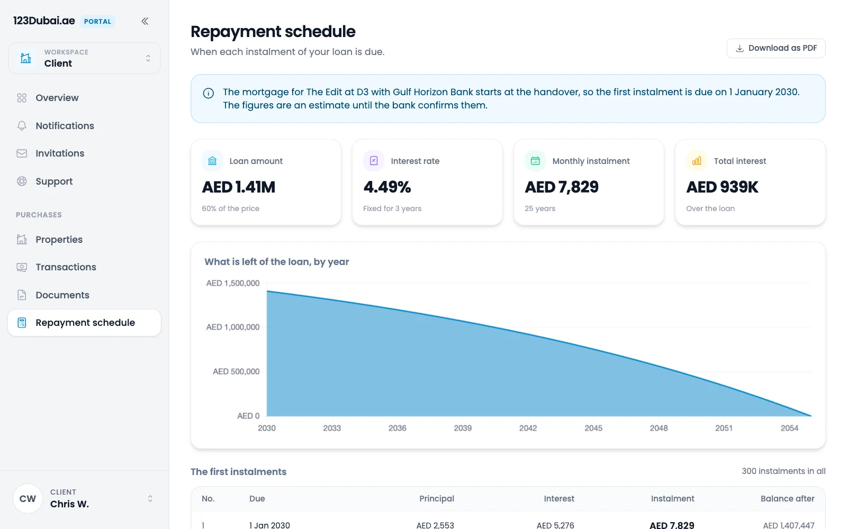Click the bank icon on Loan amount card
Screen dimensions: 847x529
(x=212, y=161)
